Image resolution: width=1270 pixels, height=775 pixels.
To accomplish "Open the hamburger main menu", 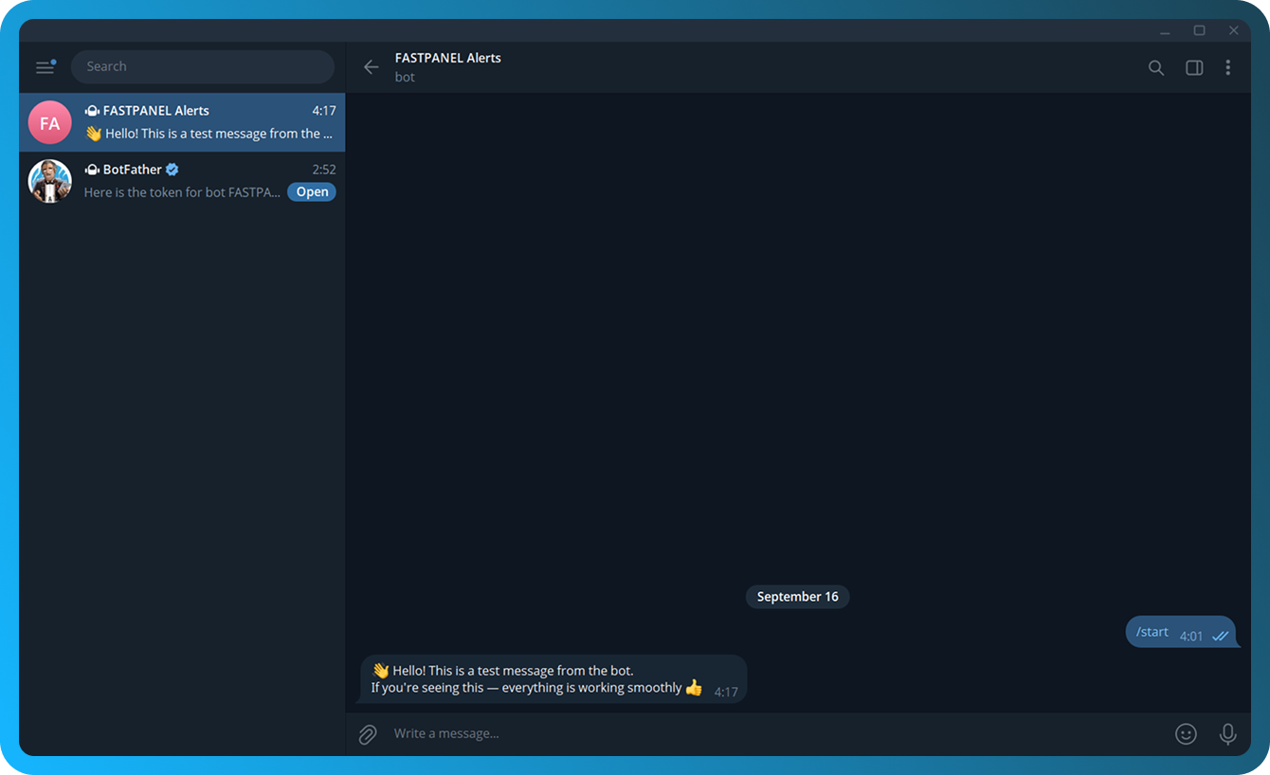I will 45,67.
